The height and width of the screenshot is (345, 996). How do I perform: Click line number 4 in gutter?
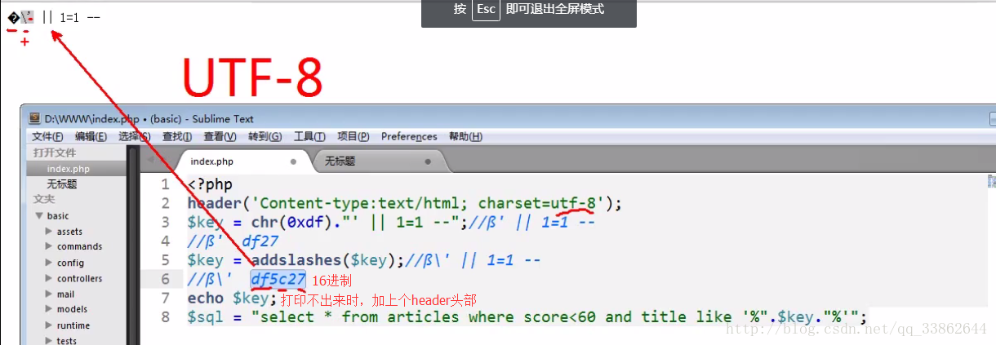165,241
